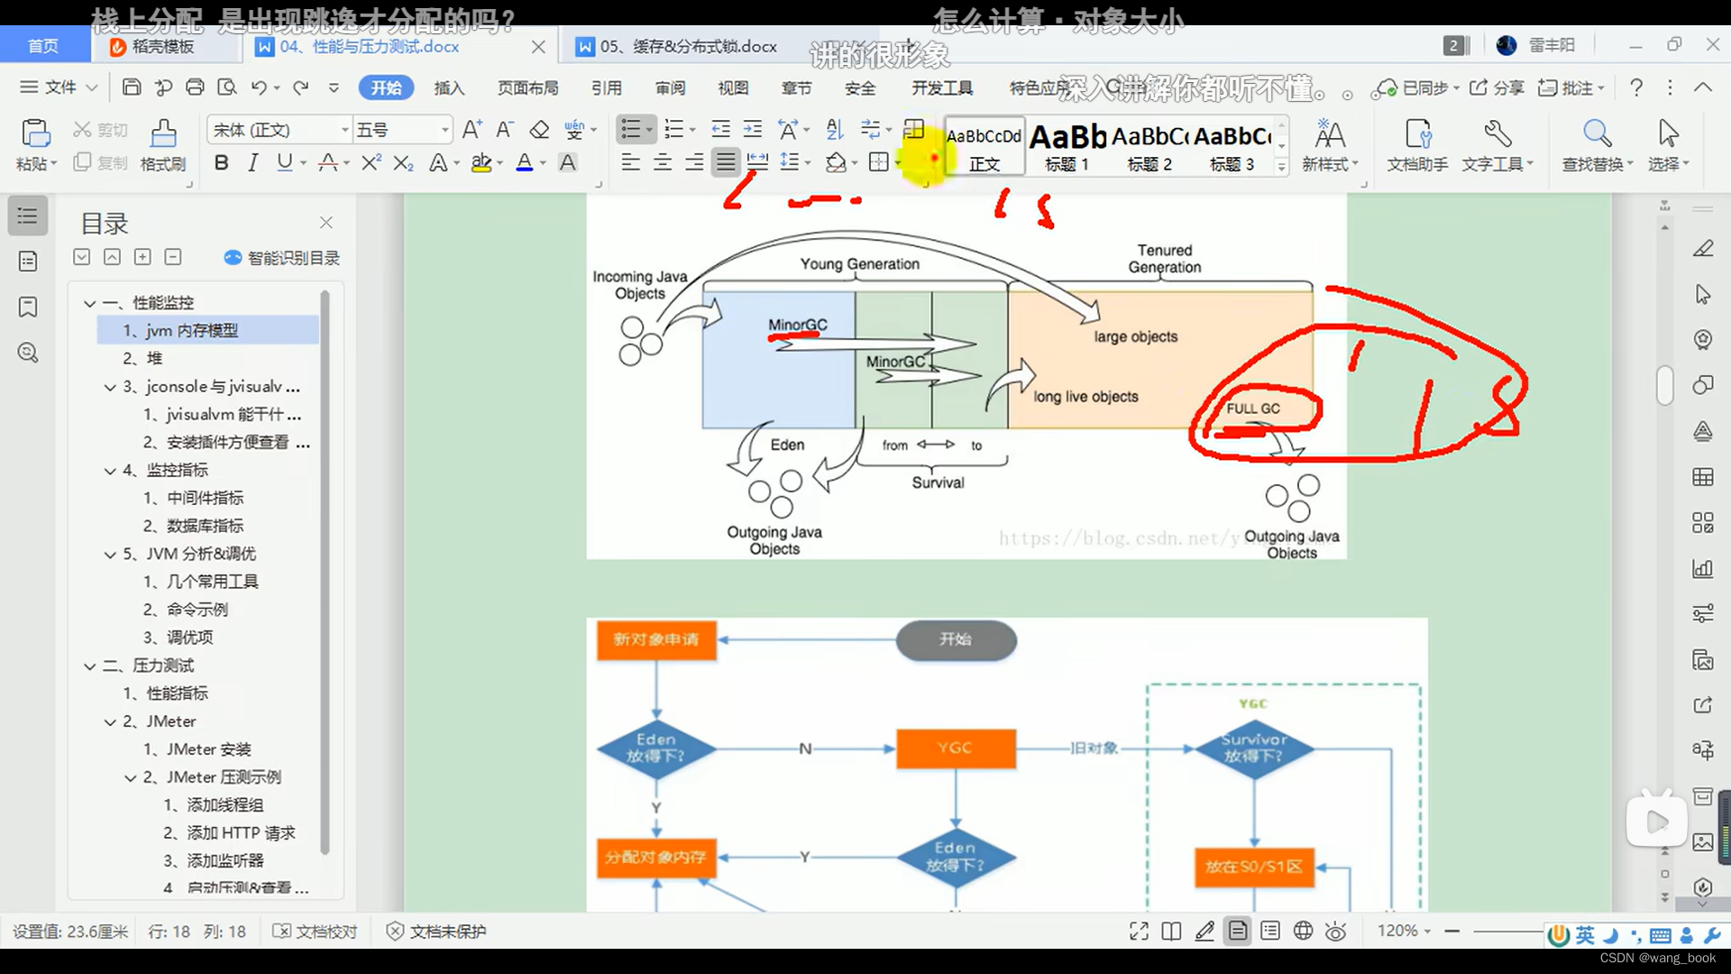Click pen edit icon in right sidebar
This screenshot has height=974, width=1731.
[1702, 248]
